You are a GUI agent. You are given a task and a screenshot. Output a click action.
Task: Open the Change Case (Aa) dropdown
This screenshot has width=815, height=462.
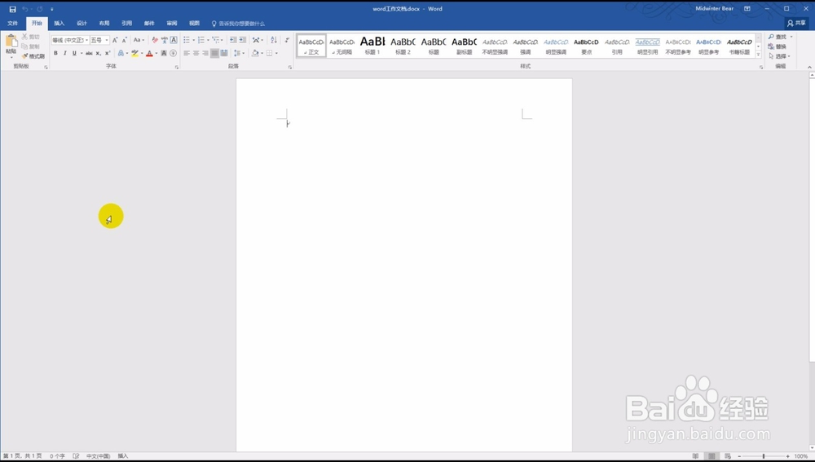[139, 40]
